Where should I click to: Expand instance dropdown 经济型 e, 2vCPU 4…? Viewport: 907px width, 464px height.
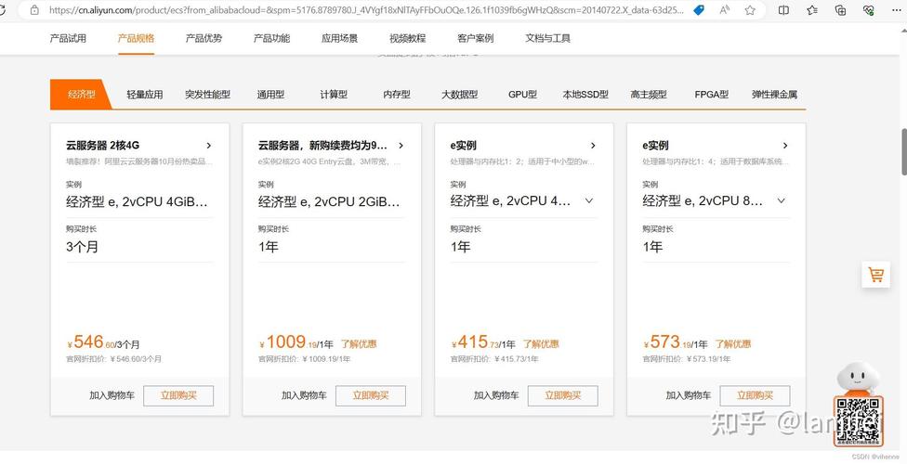(x=589, y=201)
